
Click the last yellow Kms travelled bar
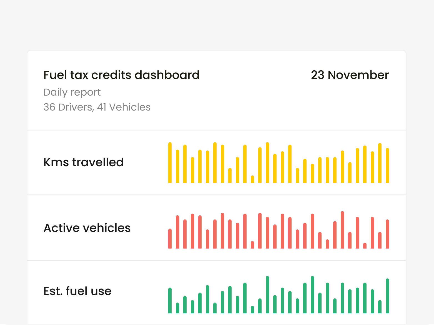coord(387,165)
